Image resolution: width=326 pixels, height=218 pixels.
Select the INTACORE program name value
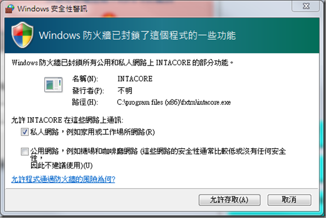pyautogui.click(x=135, y=79)
